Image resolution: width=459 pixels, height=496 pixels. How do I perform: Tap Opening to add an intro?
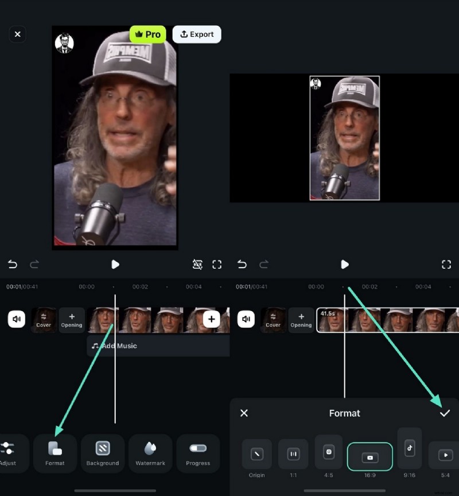coord(71,319)
